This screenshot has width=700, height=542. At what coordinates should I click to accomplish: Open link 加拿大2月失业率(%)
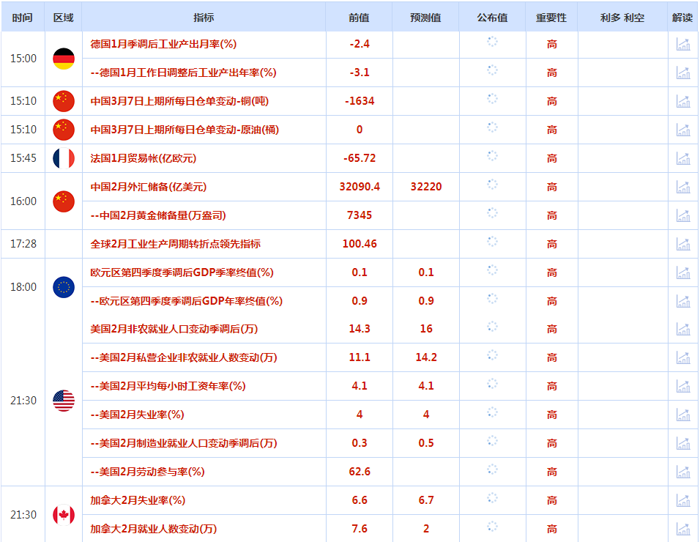138,500
